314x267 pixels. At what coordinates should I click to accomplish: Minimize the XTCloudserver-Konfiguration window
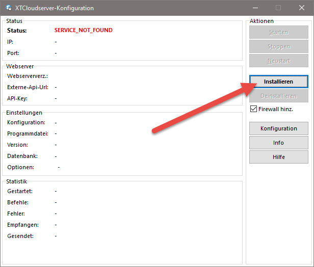(255, 8)
